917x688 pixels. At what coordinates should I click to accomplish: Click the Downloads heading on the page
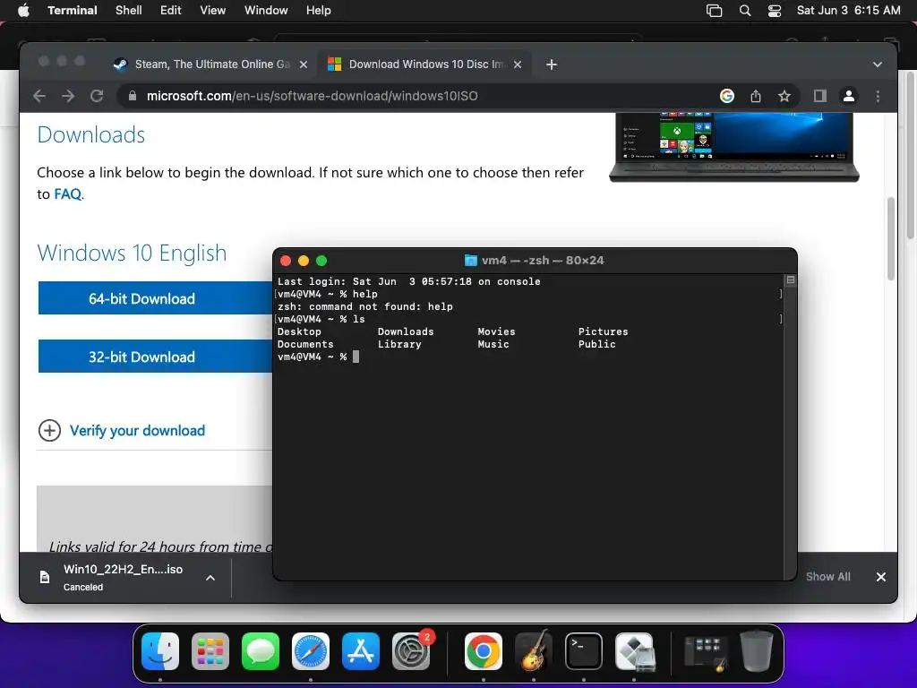pos(90,134)
